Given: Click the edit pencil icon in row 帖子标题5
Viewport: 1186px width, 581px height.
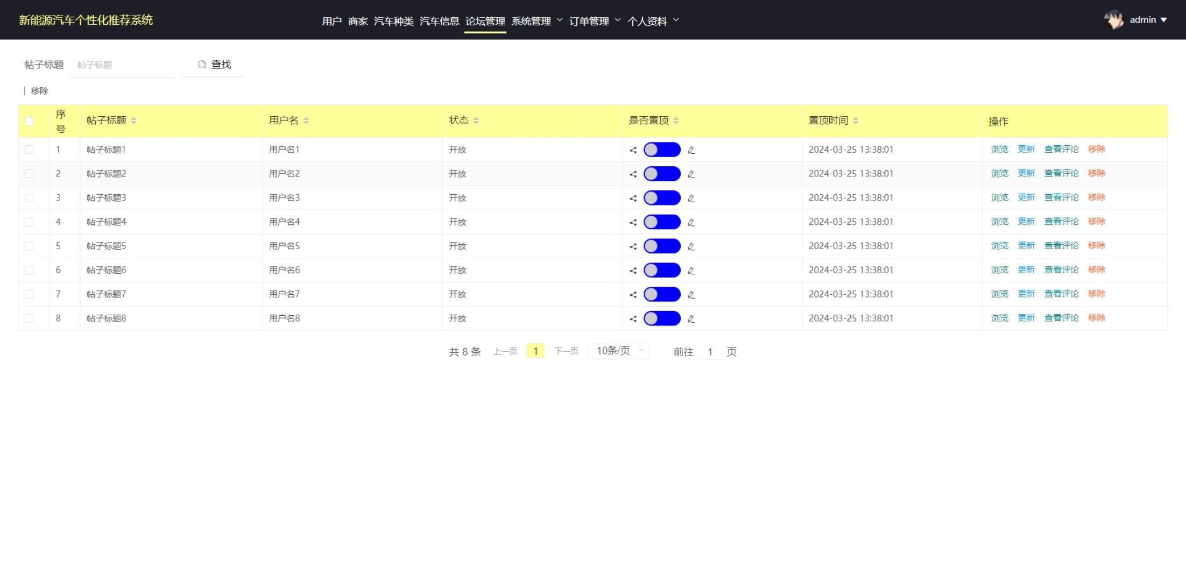Looking at the screenshot, I should [x=691, y=246].
